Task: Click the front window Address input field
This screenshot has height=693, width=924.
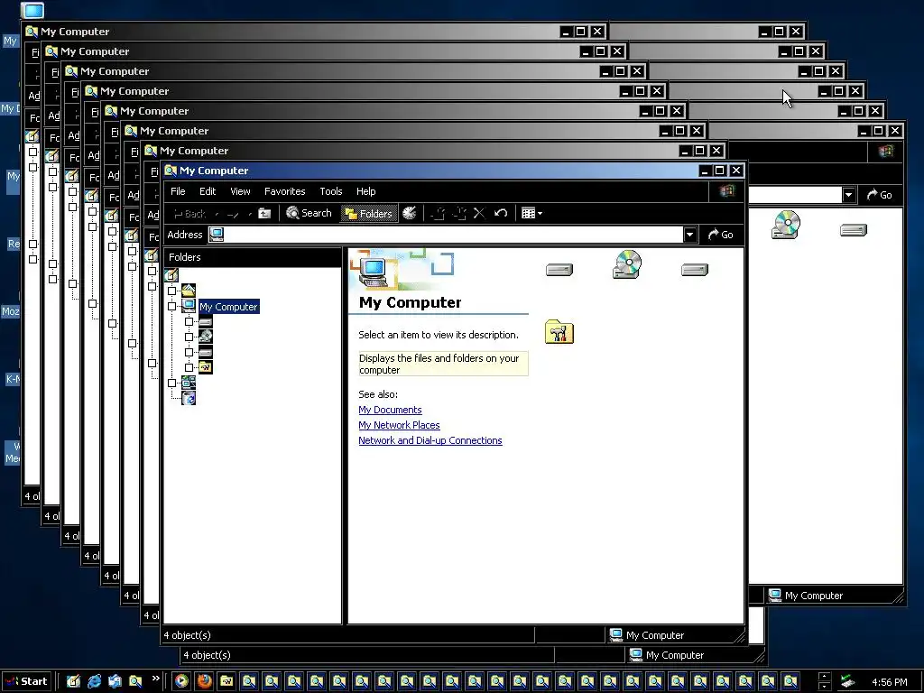Action: tap(453, 235)
